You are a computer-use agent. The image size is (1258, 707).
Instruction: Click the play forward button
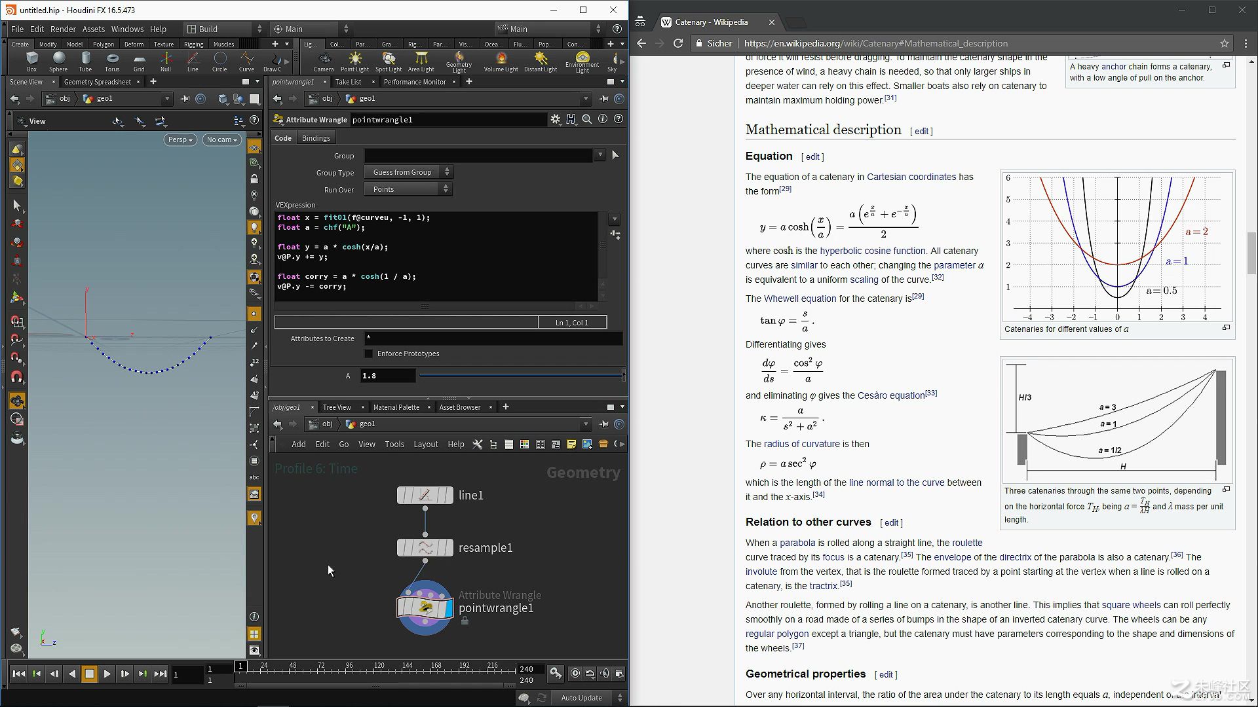point(107,674)
